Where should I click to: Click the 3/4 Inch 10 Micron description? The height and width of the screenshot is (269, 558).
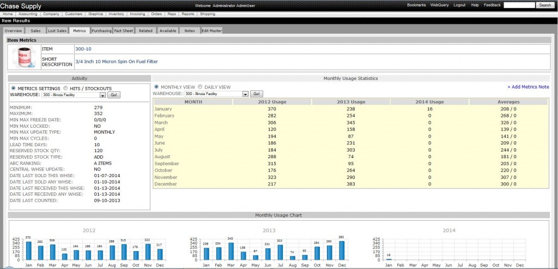pyautogui.click(x=117, y=61)
